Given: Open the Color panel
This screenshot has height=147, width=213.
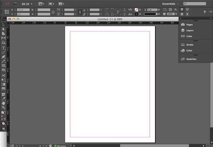Looking at the screenshot, I should coord(186,50).
